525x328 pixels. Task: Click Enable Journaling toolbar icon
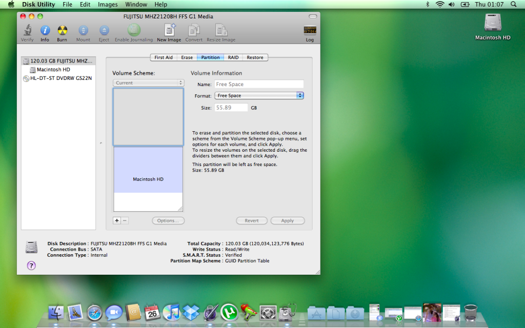[x=134, y=30]
